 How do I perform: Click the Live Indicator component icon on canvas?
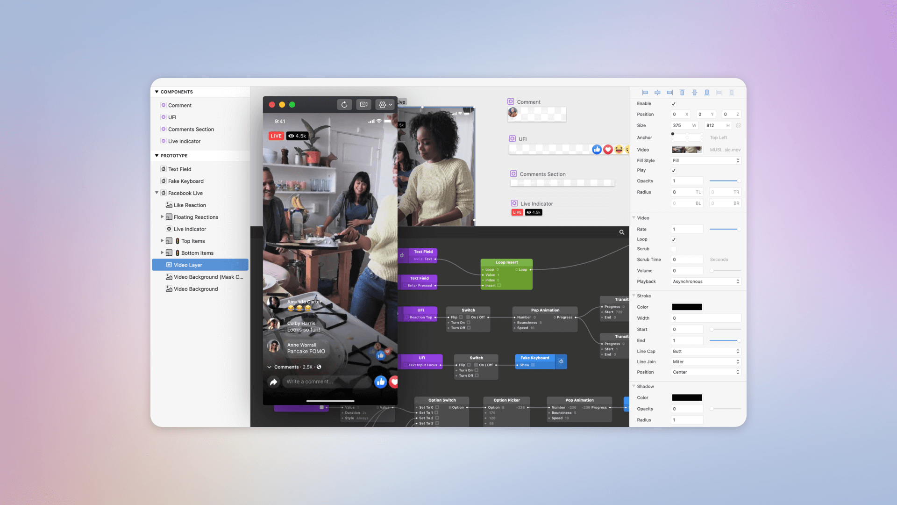coord(514,203)
